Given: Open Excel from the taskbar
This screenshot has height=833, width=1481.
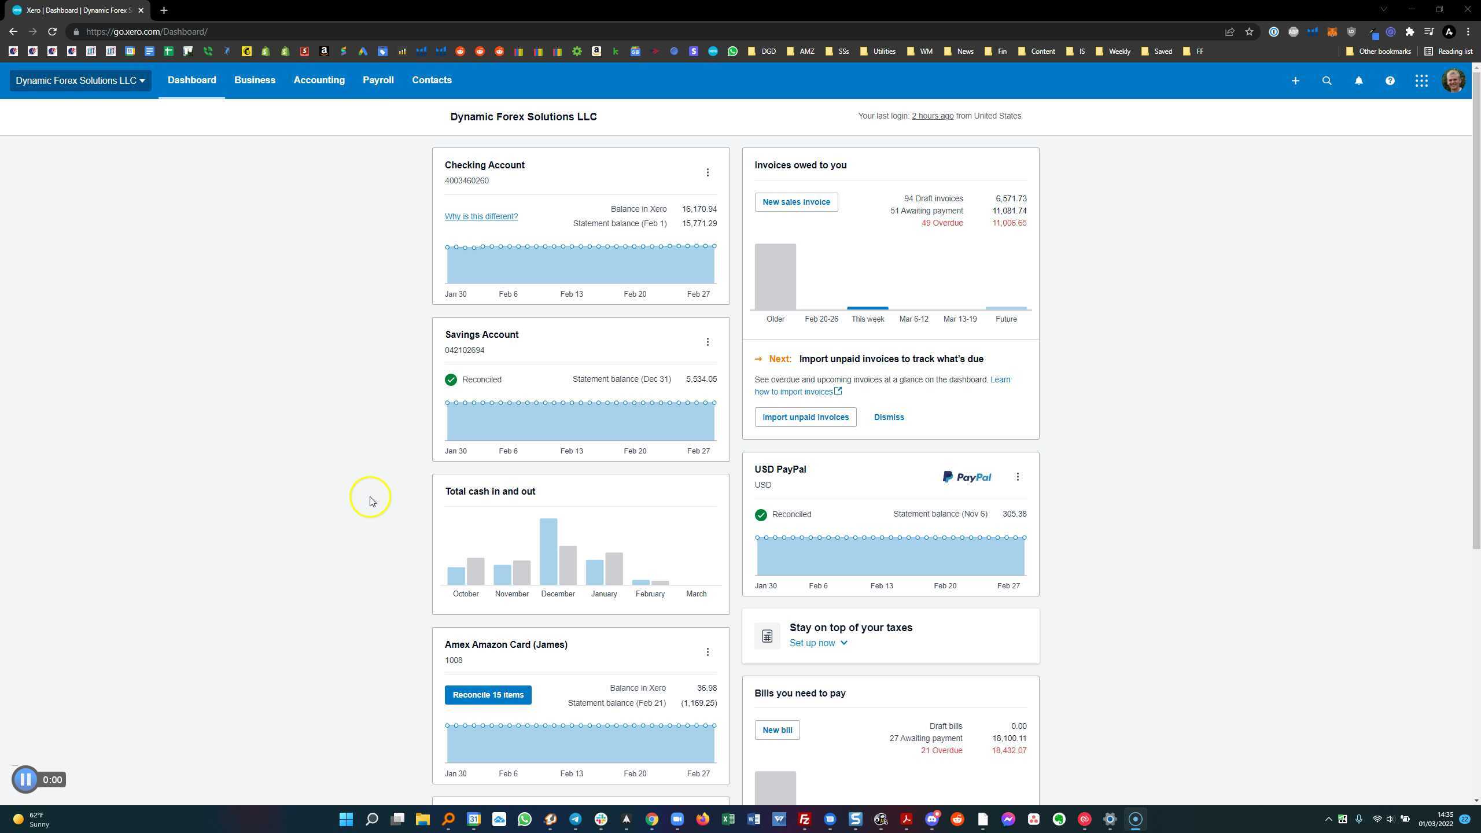Looking at the screenshot, I should 728,819.
